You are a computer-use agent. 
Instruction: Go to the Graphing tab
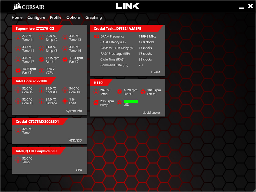pyautogui.click(x=93, y=17)
